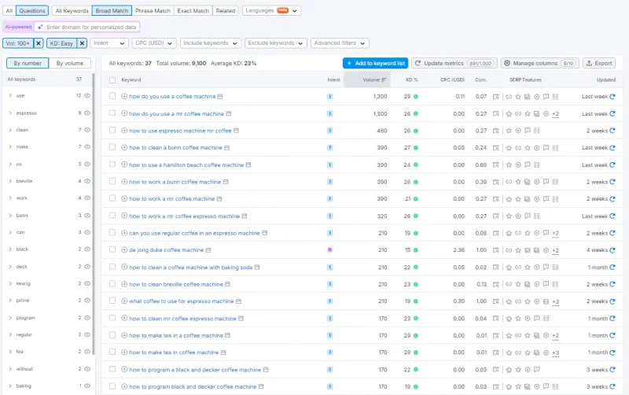Click the Manage columns gear icon
Screen dimensions: 629x395
[507, 64]
